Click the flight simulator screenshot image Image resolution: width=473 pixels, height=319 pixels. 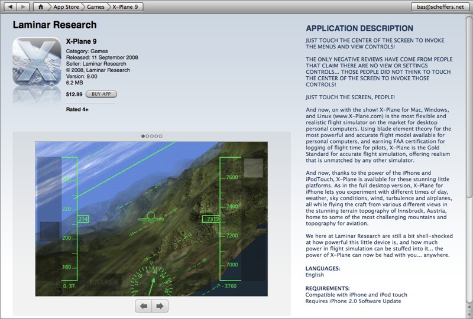coord(151,219)
